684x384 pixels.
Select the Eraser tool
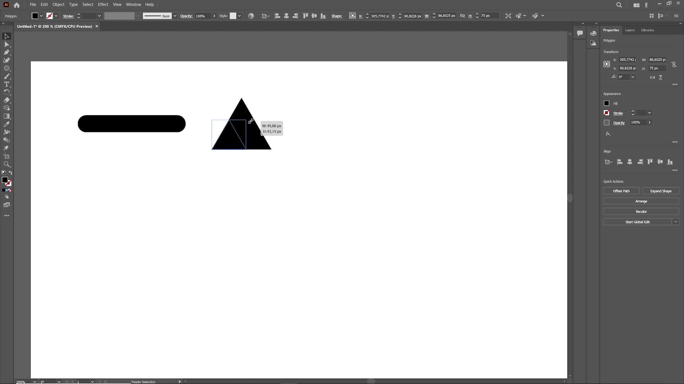pos(7,100)
